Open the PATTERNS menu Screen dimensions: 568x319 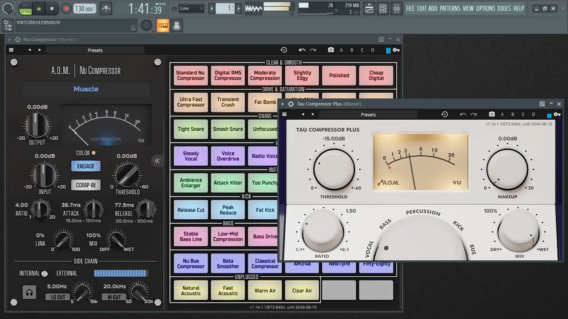(450, 8)
